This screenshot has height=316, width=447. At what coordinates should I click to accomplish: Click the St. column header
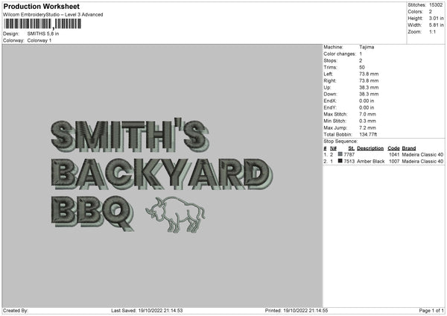coord(351,148)
